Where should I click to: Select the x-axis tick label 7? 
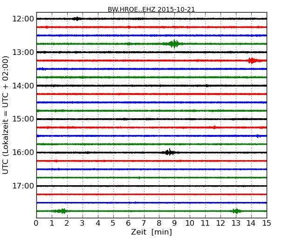click(x=144, y=223)
